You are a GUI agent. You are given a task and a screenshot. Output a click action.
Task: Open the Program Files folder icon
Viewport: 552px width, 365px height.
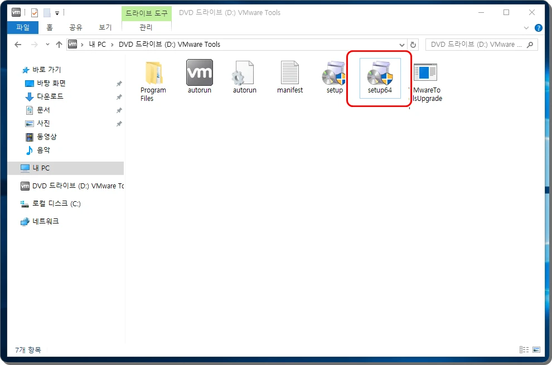153,73
